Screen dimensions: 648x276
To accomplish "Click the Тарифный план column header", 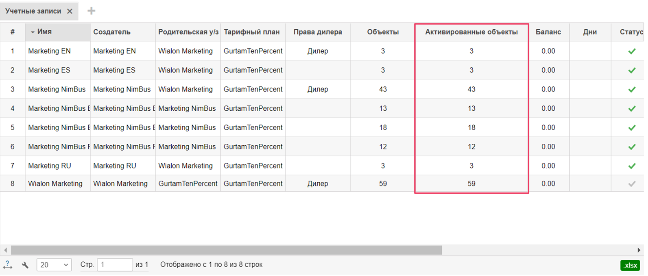I will [x=251, y=32].
